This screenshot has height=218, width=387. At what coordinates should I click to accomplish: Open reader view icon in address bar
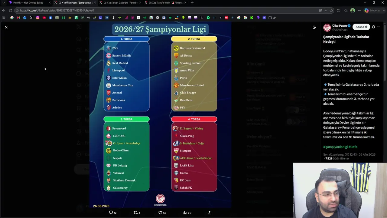coord(326,10)
